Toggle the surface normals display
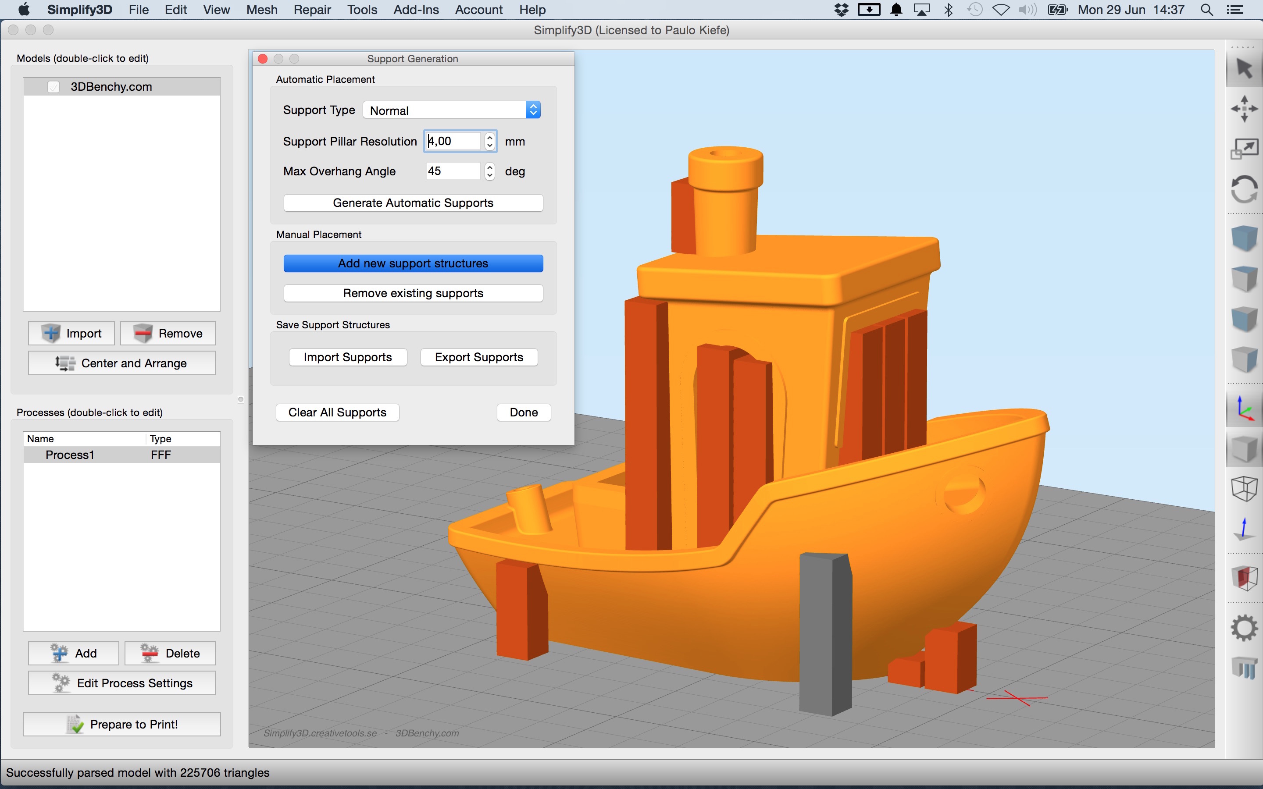The height and width of the screenshot is (789, 1263). pyautogui.click(x=1244, y=530)
